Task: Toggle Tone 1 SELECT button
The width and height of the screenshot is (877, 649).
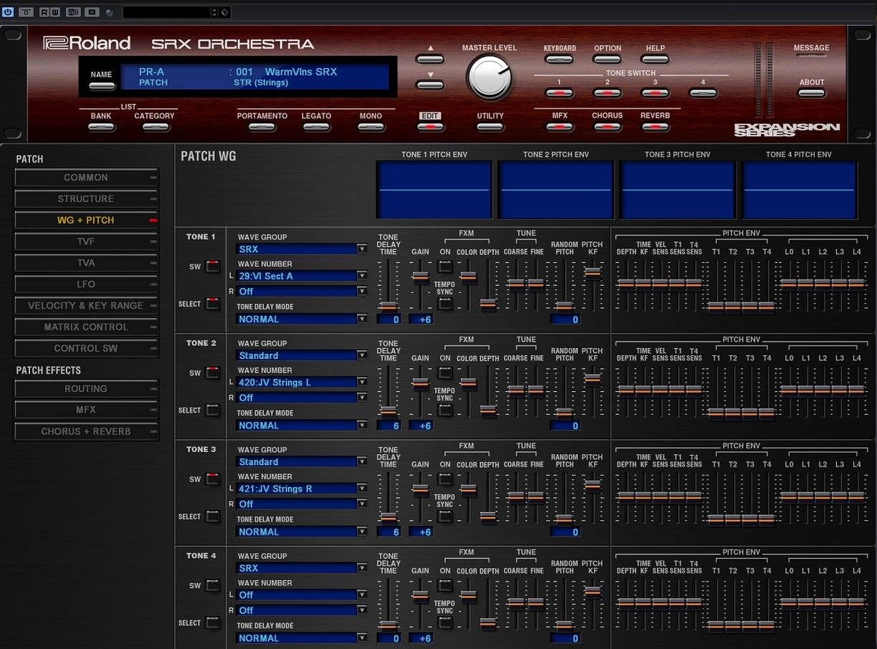Action: [x=213, y=304]
